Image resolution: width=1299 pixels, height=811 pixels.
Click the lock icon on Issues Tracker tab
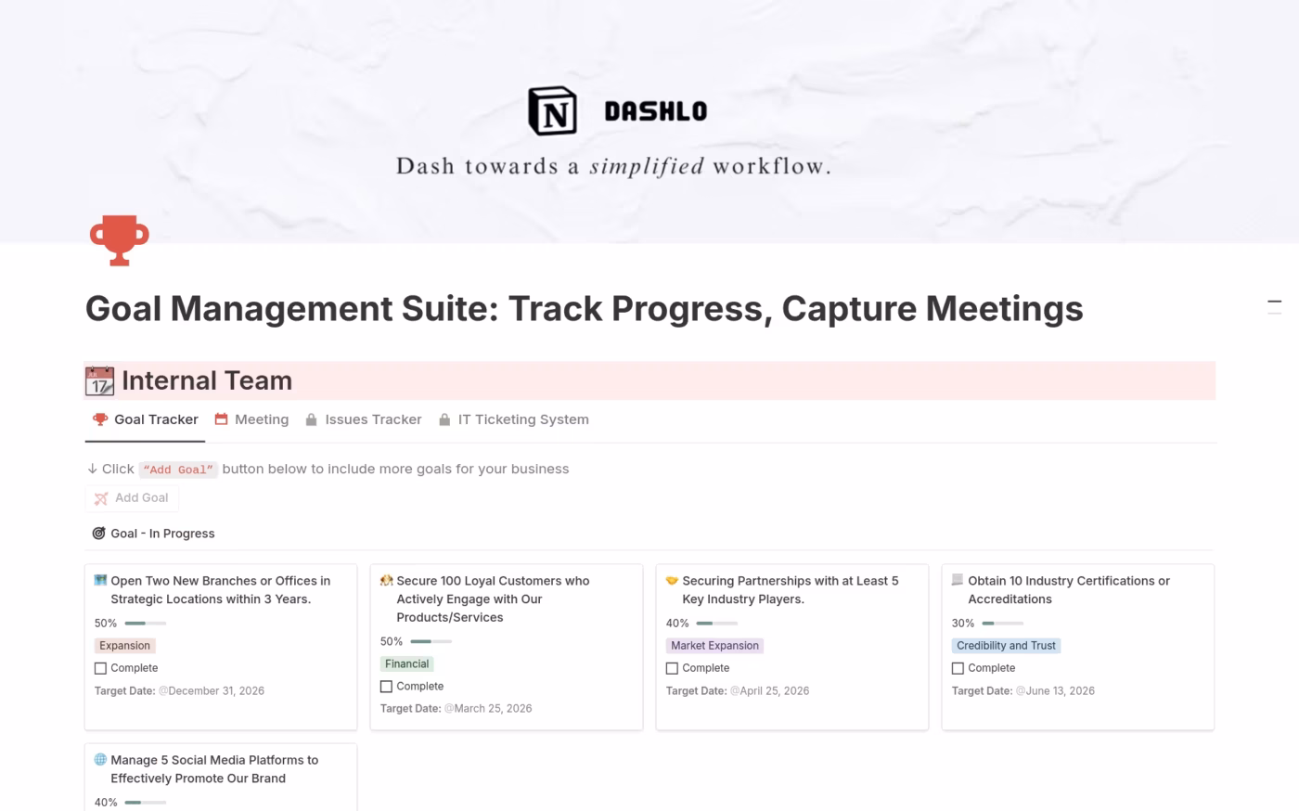(x=312, y=419)
